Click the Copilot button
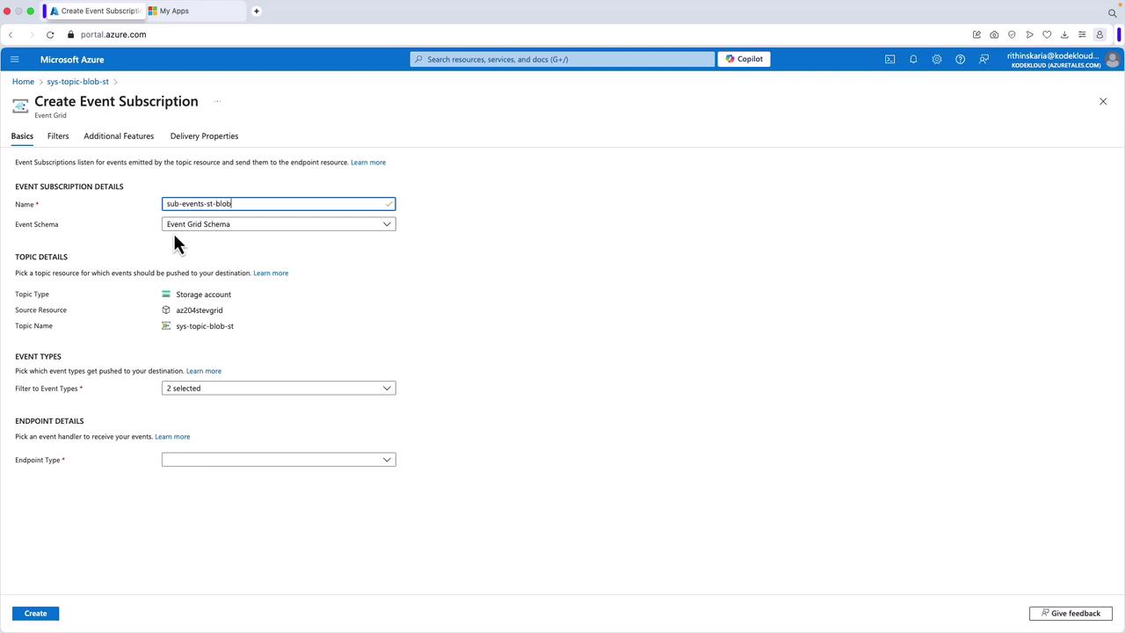 tap(744, 59)
